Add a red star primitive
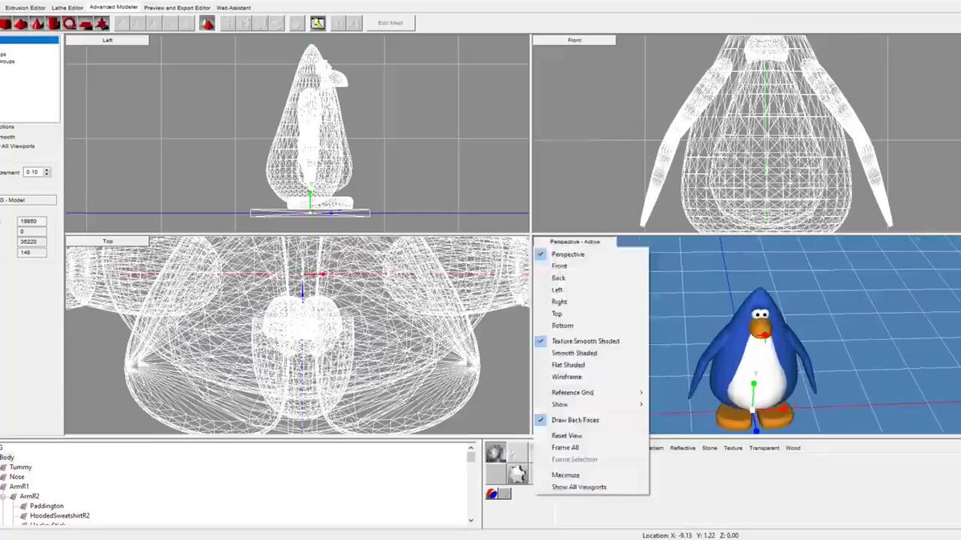The image size is (961, 540). click(x=102, y=23)
